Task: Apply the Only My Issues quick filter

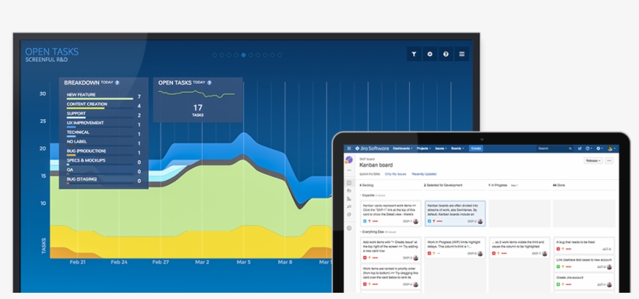Action: pyautogui.click(x=395, y=174)
